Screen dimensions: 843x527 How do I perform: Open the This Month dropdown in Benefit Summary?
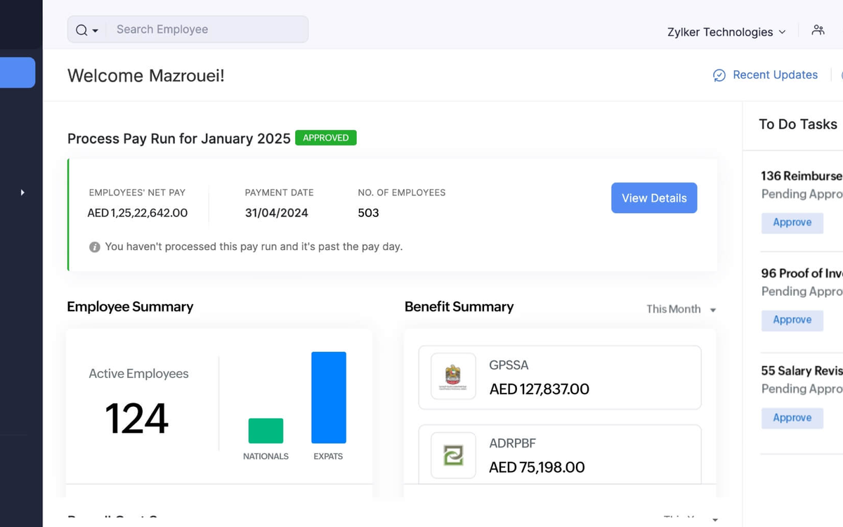[x=681, y=309]
